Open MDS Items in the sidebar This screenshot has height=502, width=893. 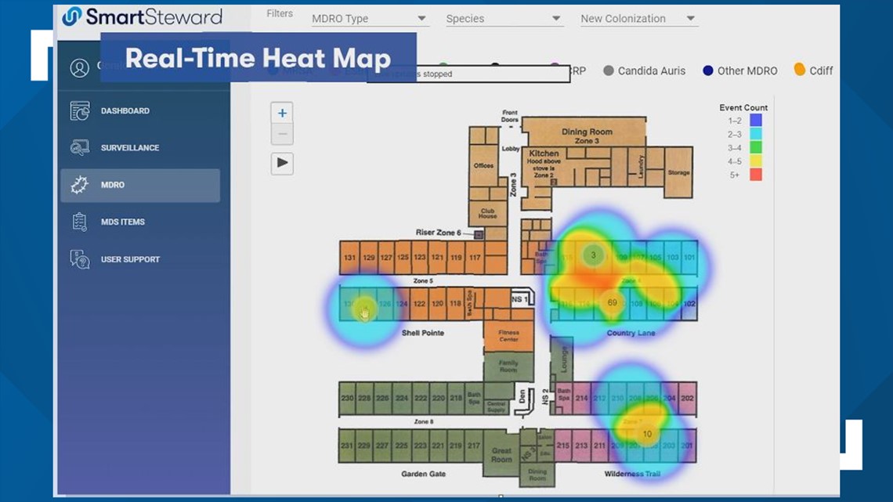click(139, 222)
